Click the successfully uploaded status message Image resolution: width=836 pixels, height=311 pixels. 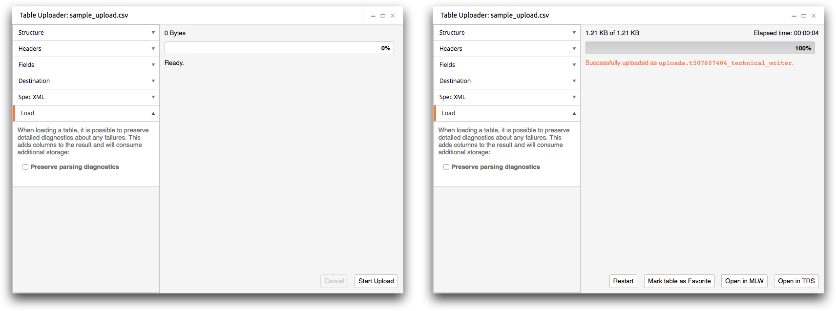(x=690, y=63)
